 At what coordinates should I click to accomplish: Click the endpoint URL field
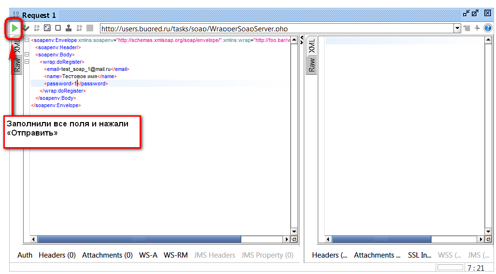(x=277, y=28)
